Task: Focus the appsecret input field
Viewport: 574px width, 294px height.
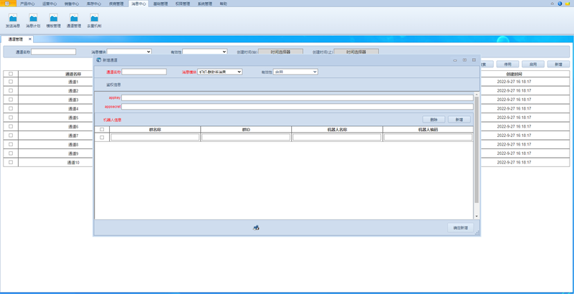Action: tap(297, 107)
